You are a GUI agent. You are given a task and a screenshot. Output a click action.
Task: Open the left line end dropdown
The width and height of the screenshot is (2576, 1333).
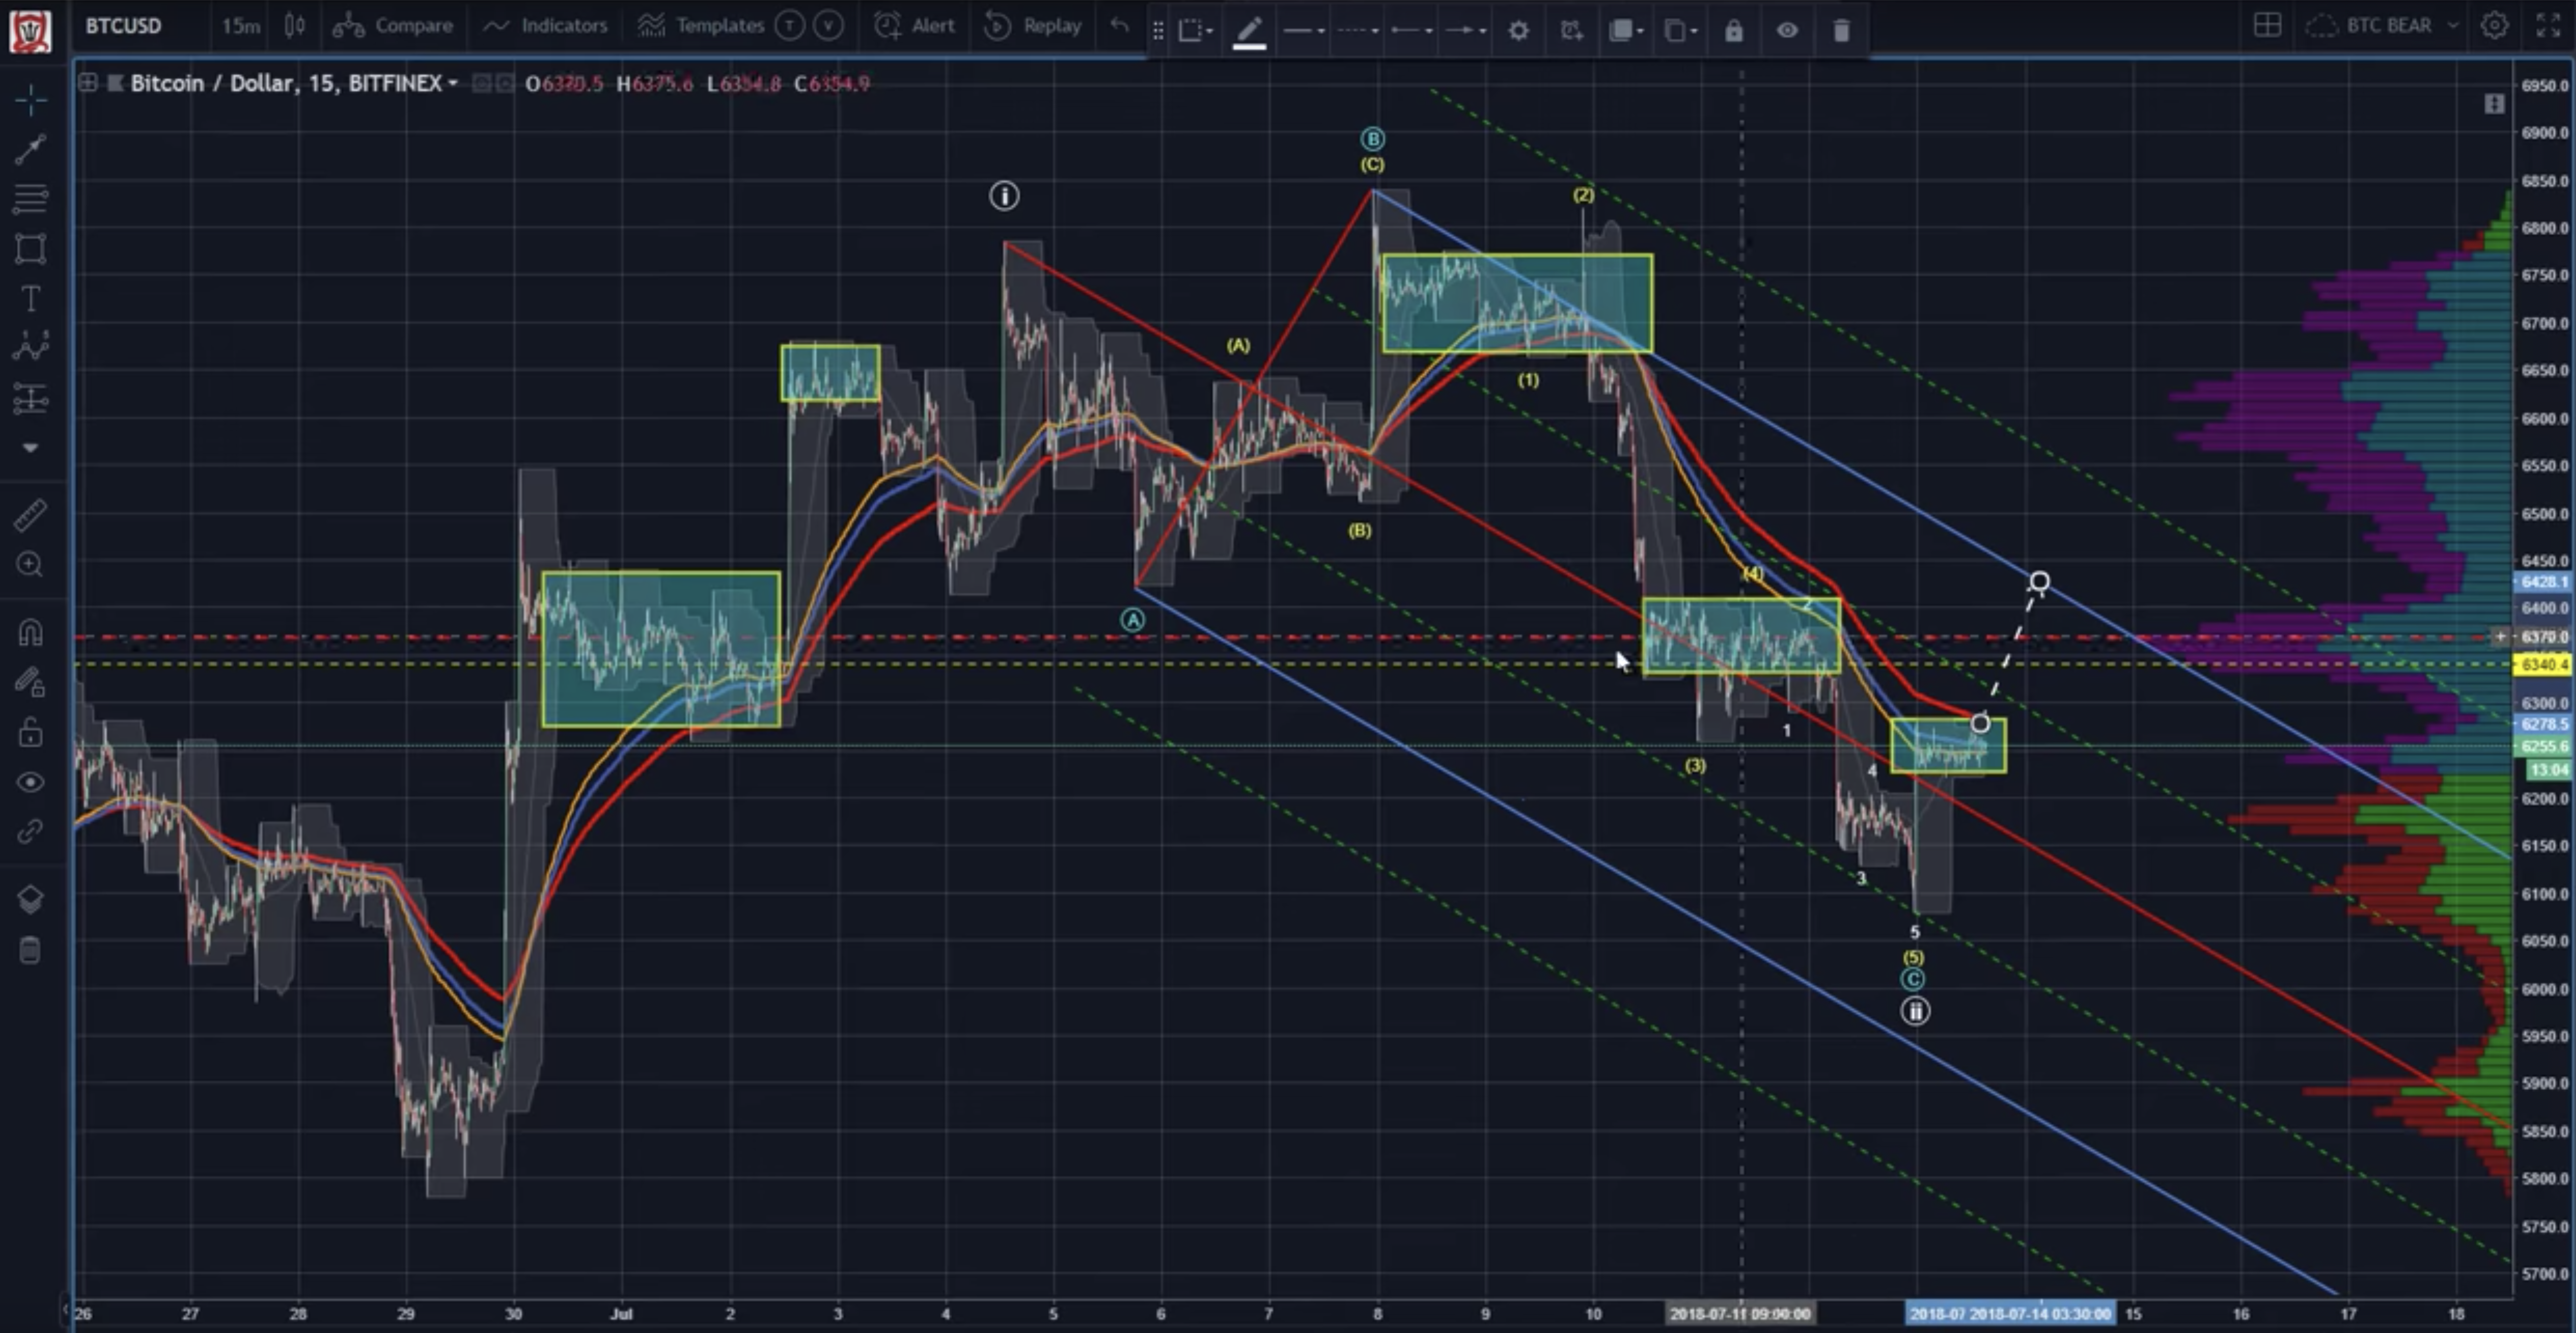point(1412,31)
